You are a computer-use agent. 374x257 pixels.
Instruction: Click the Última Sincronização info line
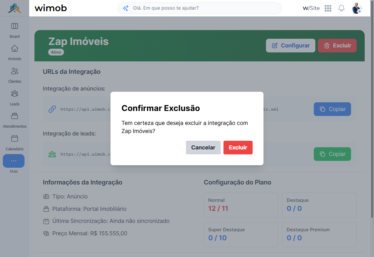coord(106,221)
